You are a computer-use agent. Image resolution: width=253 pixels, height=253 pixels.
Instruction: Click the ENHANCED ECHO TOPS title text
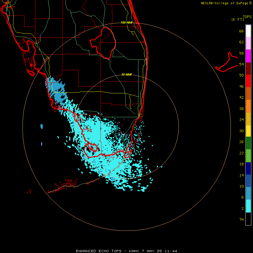click(99, 251)
